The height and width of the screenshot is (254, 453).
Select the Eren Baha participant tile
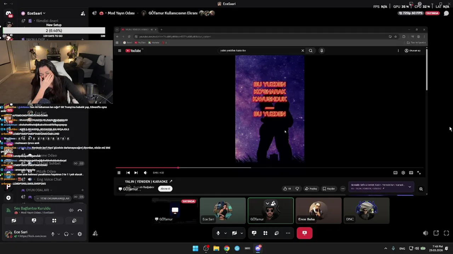pos(319,211)
